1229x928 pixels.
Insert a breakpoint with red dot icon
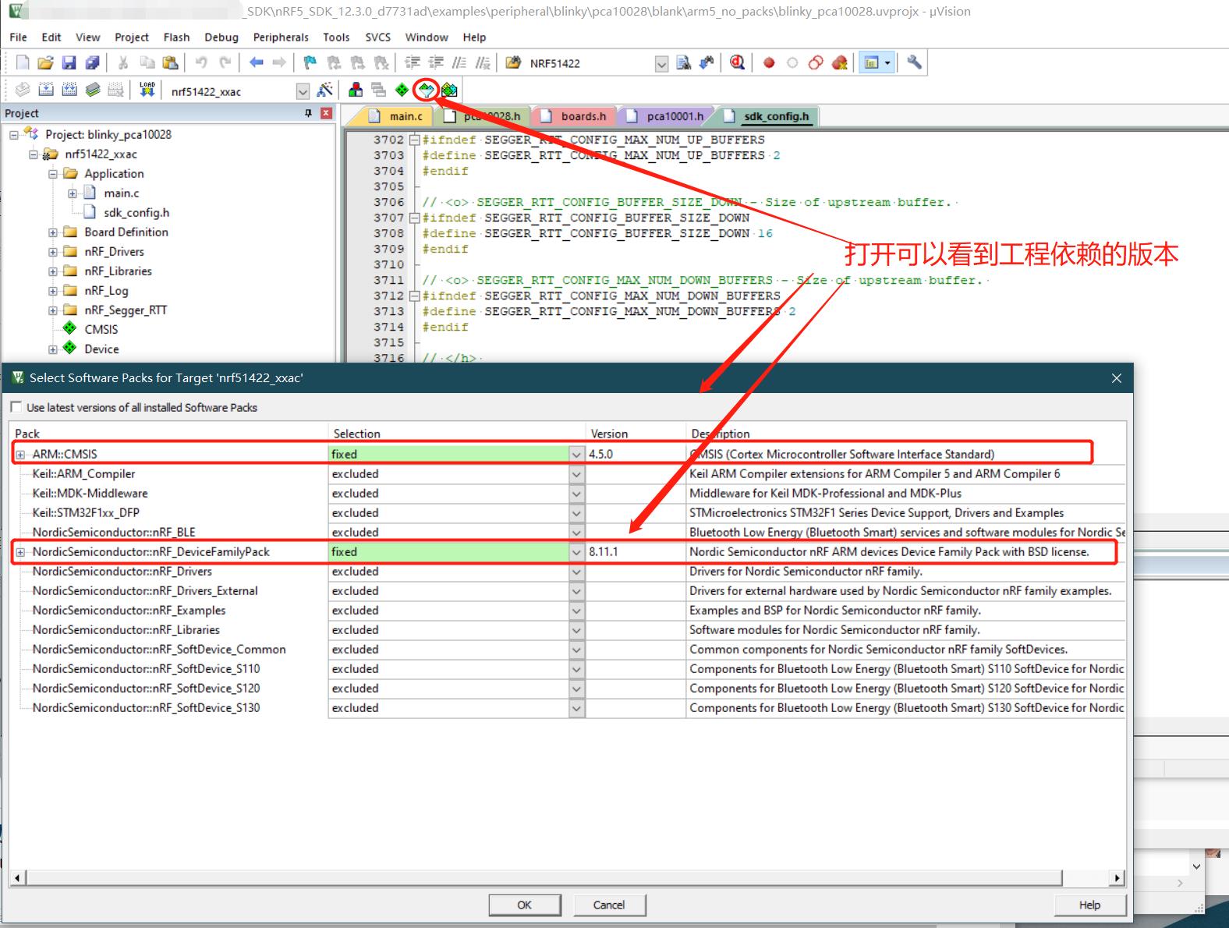click(769, 63)
